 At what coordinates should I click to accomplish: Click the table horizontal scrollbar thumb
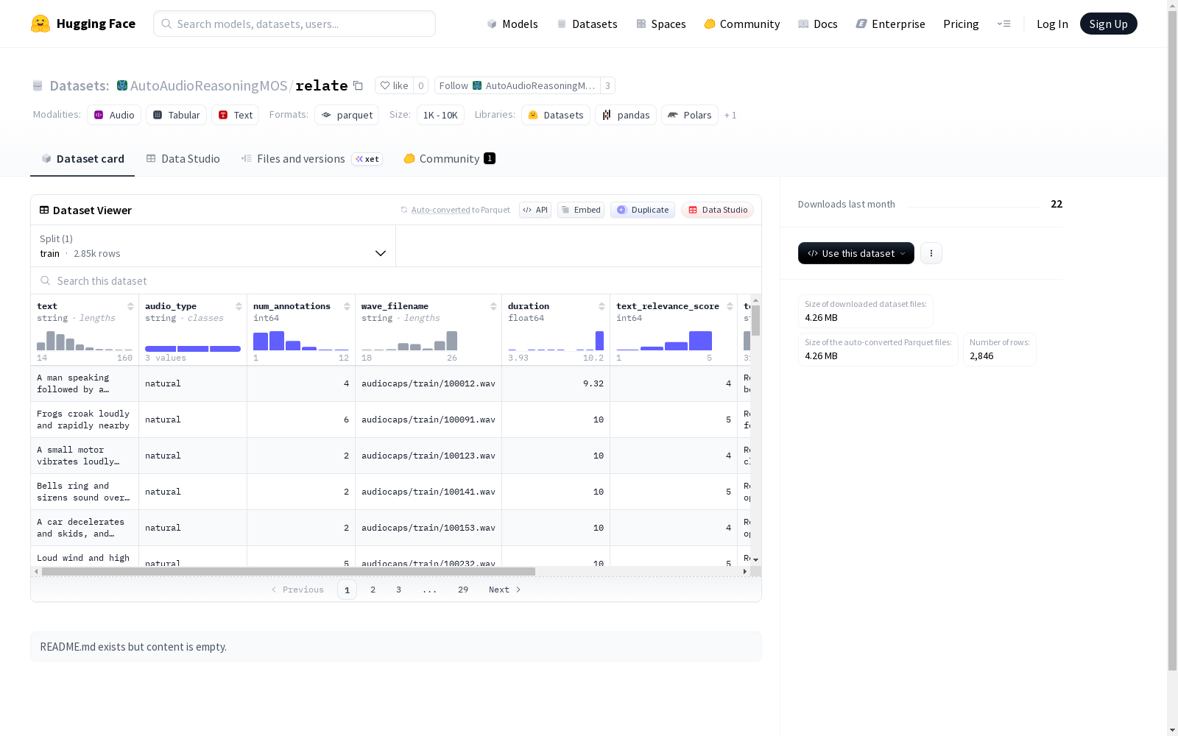[289, 571]
